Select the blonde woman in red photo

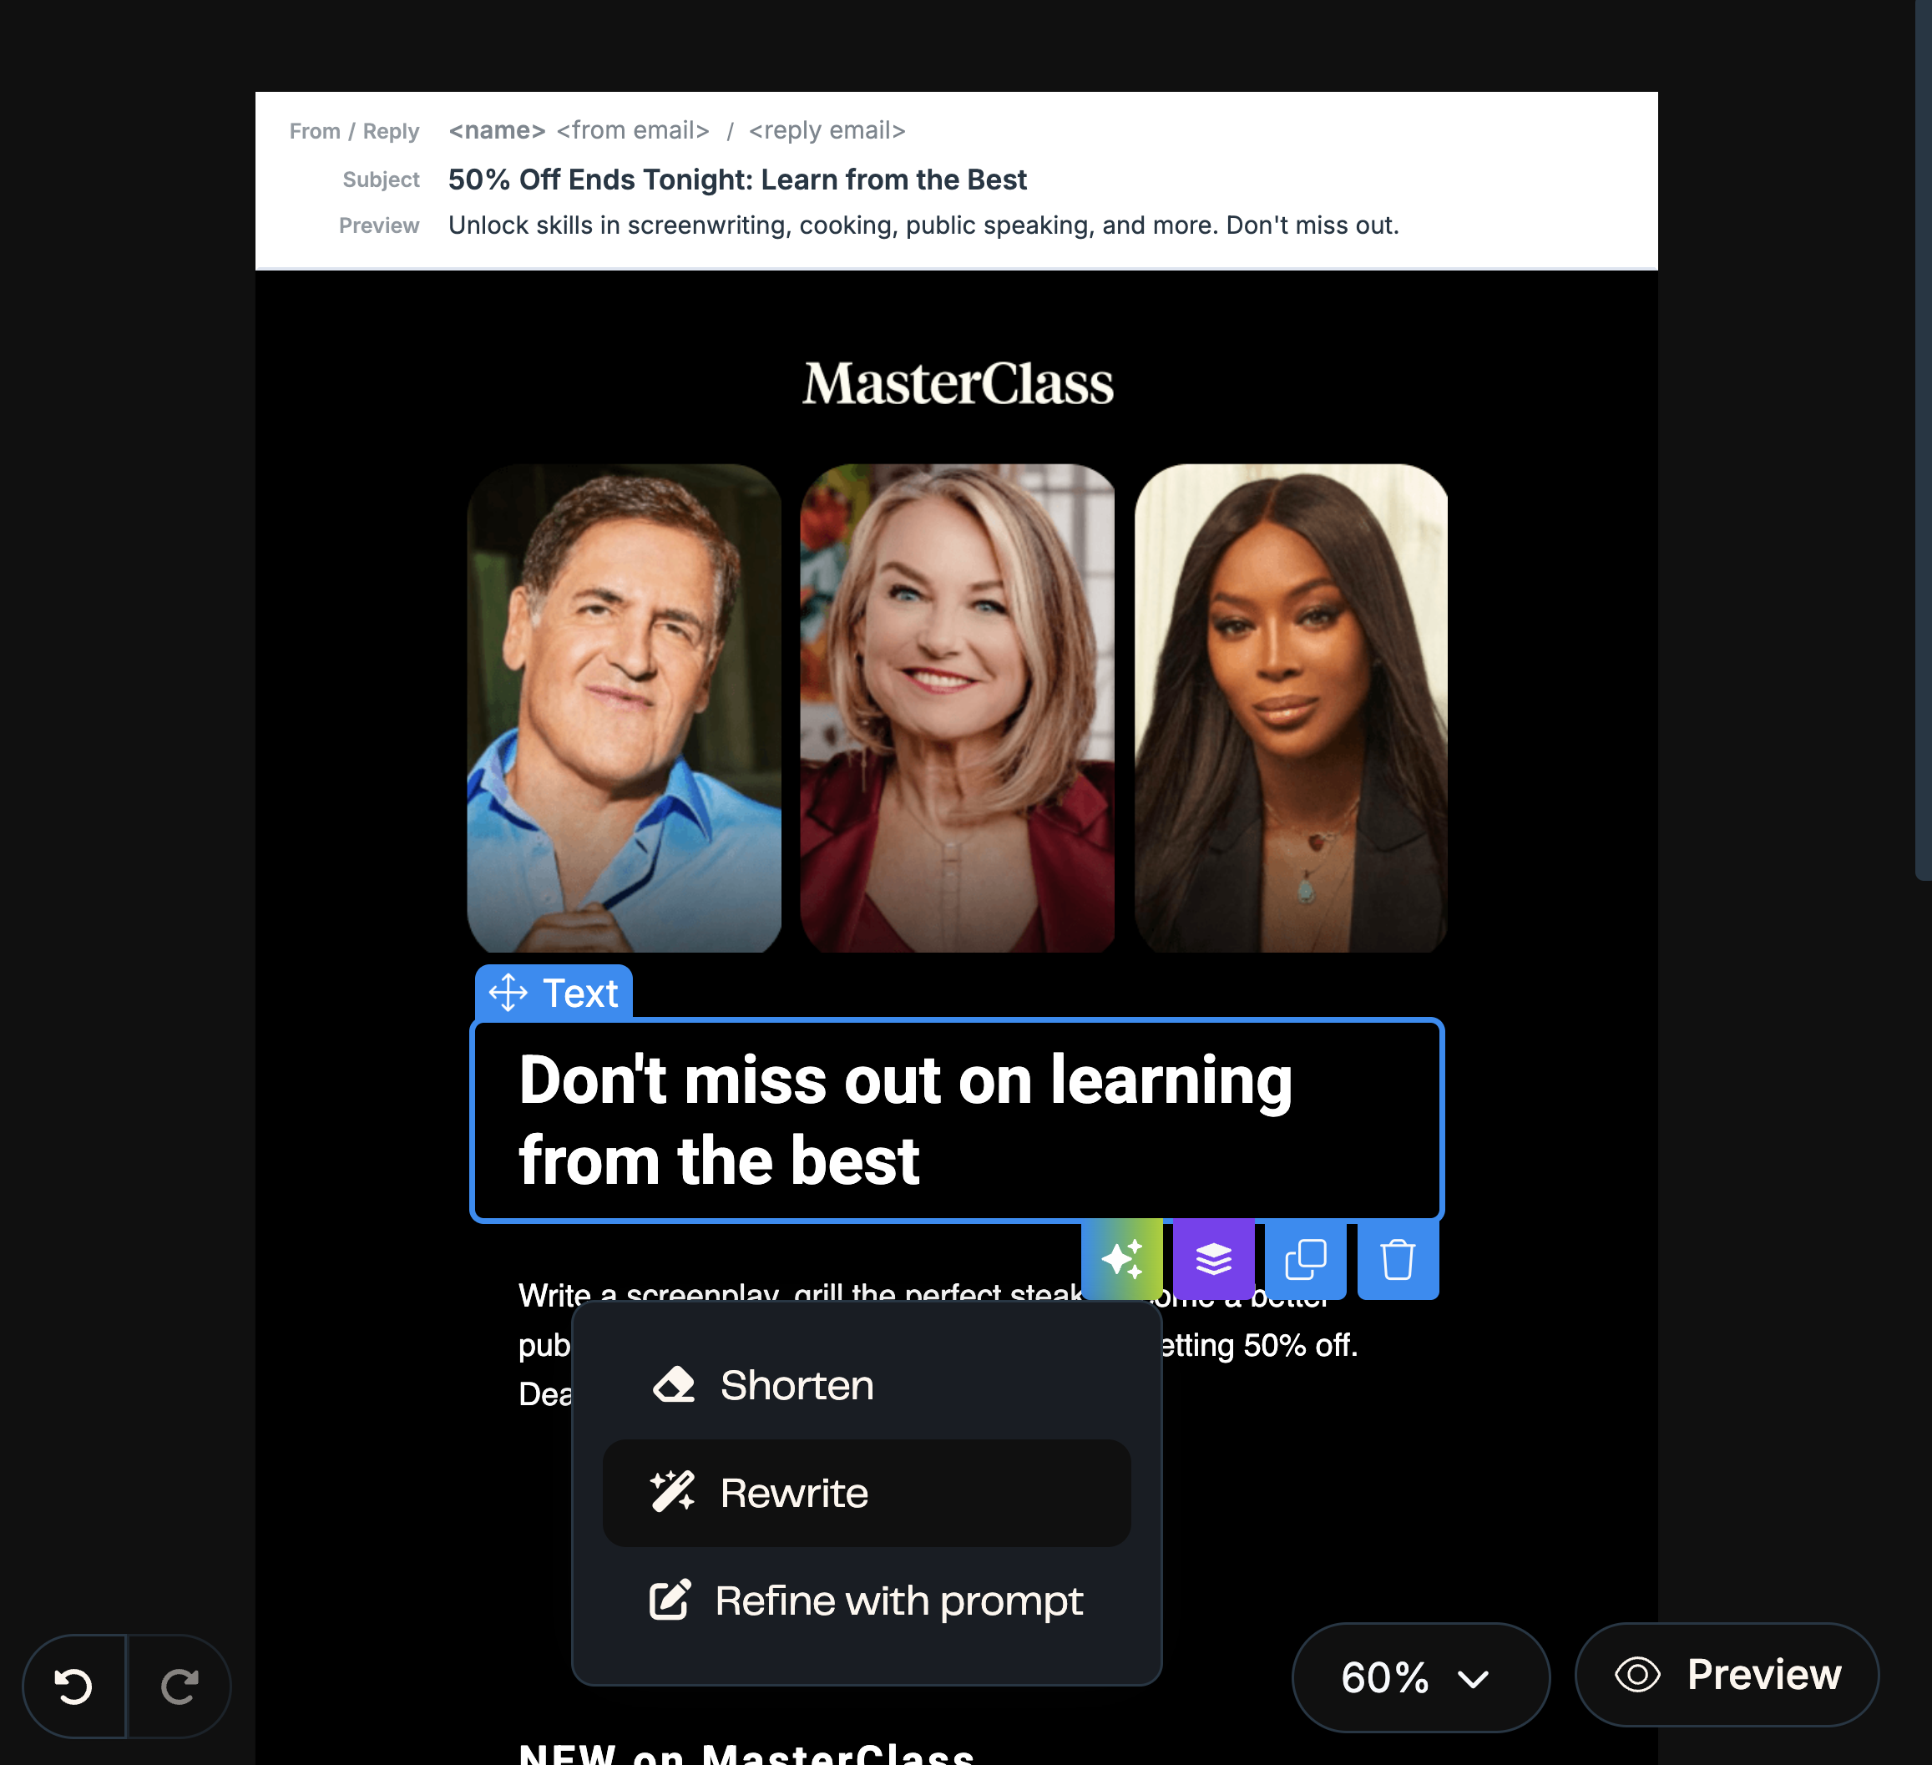958,708
